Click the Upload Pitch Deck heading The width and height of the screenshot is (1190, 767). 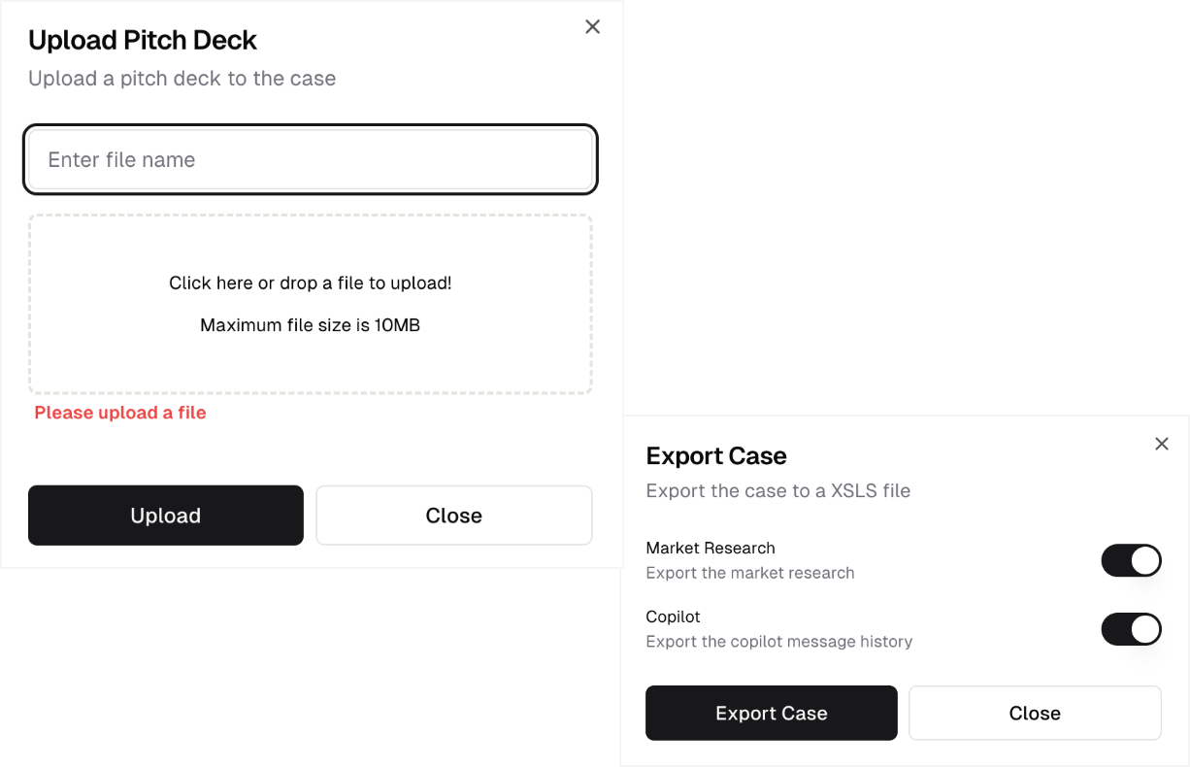(143, 41)
